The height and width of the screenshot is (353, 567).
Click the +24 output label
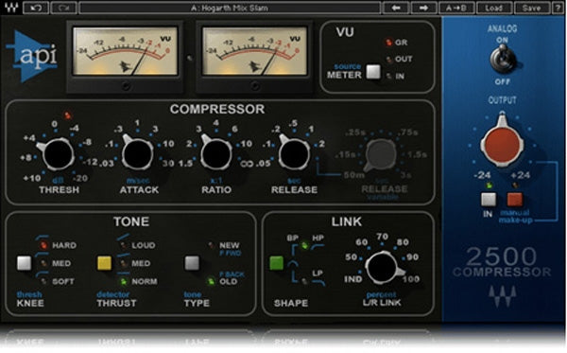[x=520, y=175]
